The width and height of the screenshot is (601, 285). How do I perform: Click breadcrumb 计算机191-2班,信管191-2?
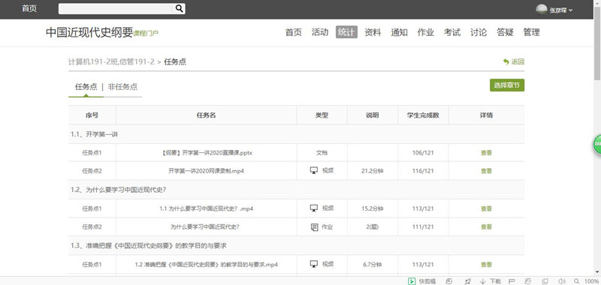111,62
